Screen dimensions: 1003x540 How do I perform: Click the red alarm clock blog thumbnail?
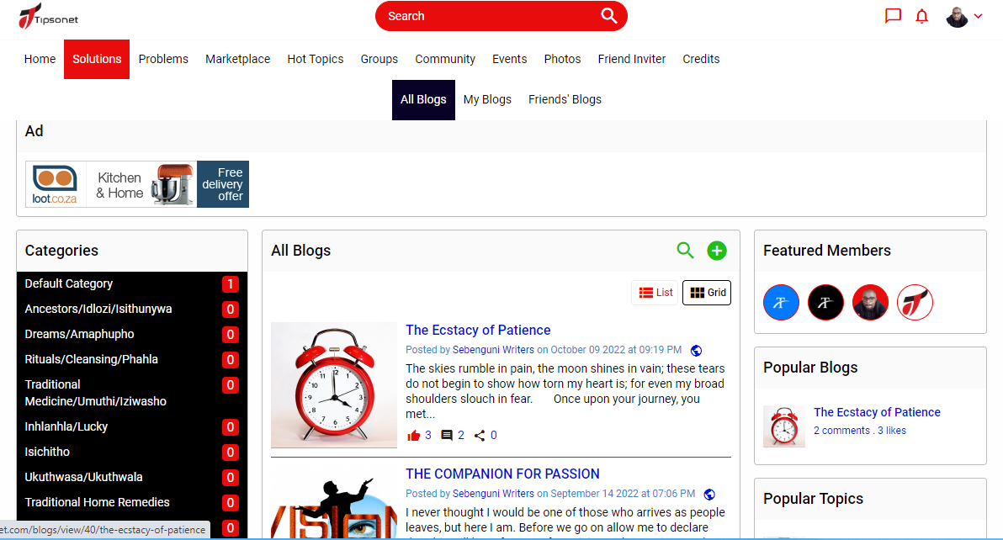click(x=333, y=384)
